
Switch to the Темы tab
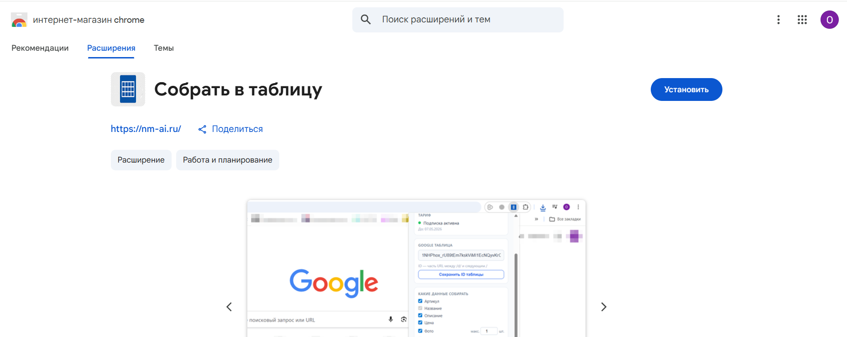pos(163,47)
